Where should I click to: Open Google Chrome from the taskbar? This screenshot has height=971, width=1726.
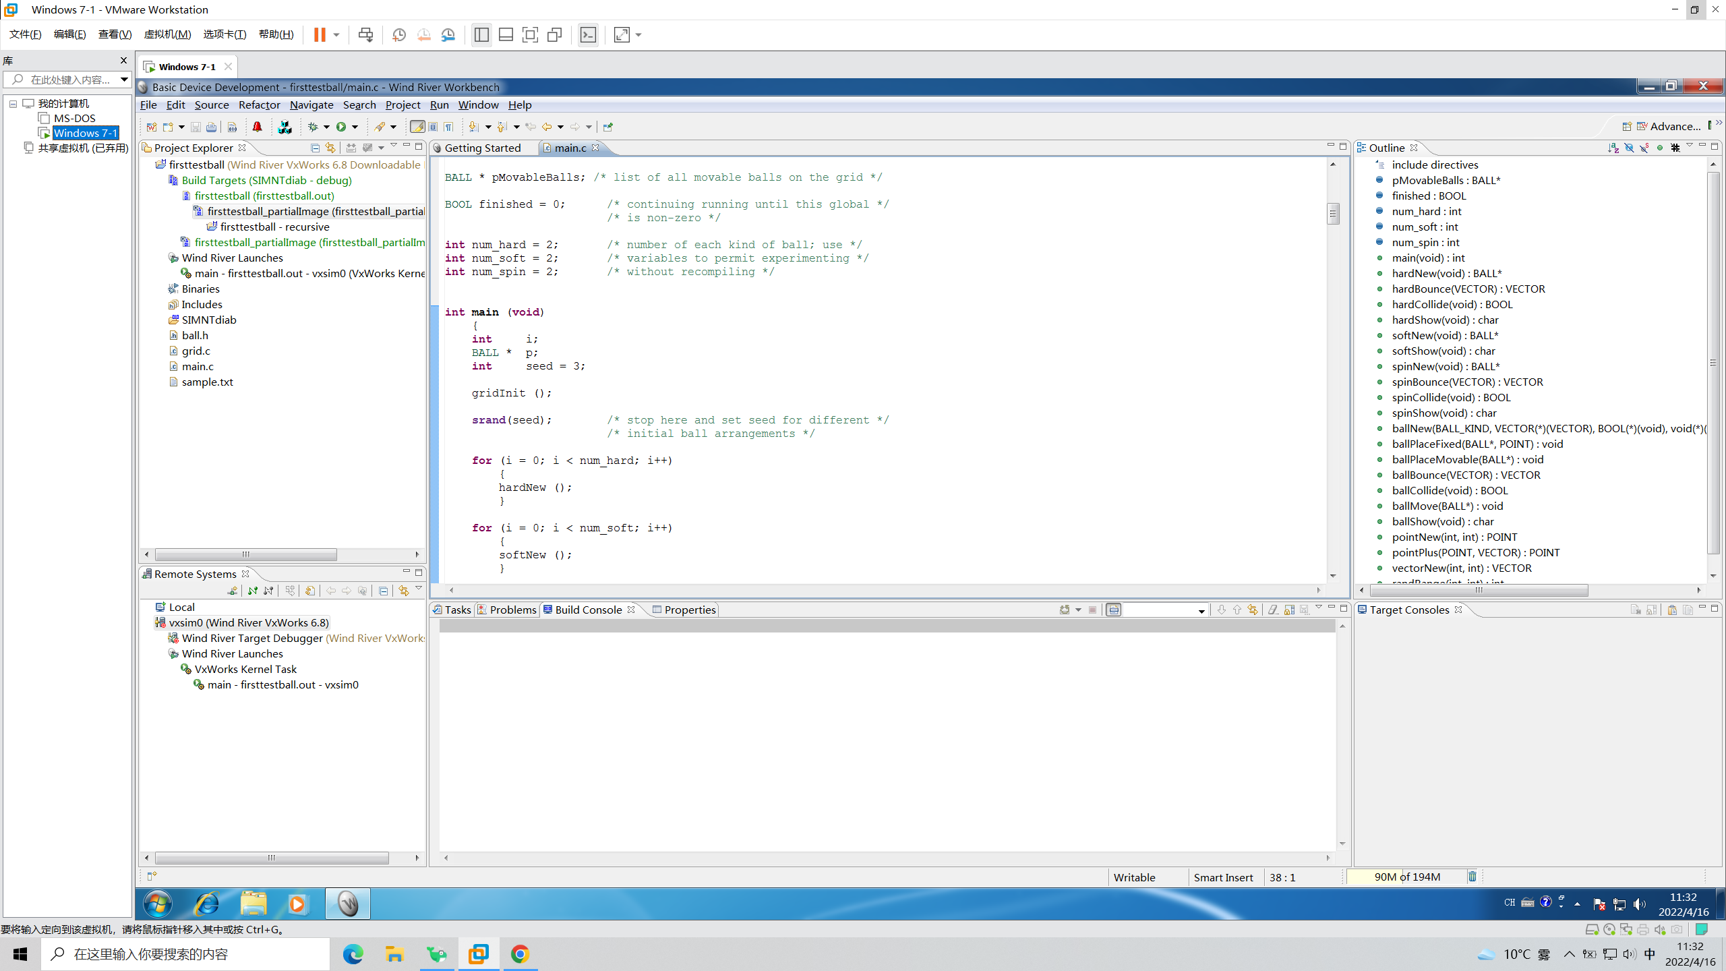[x=519, y=954]
